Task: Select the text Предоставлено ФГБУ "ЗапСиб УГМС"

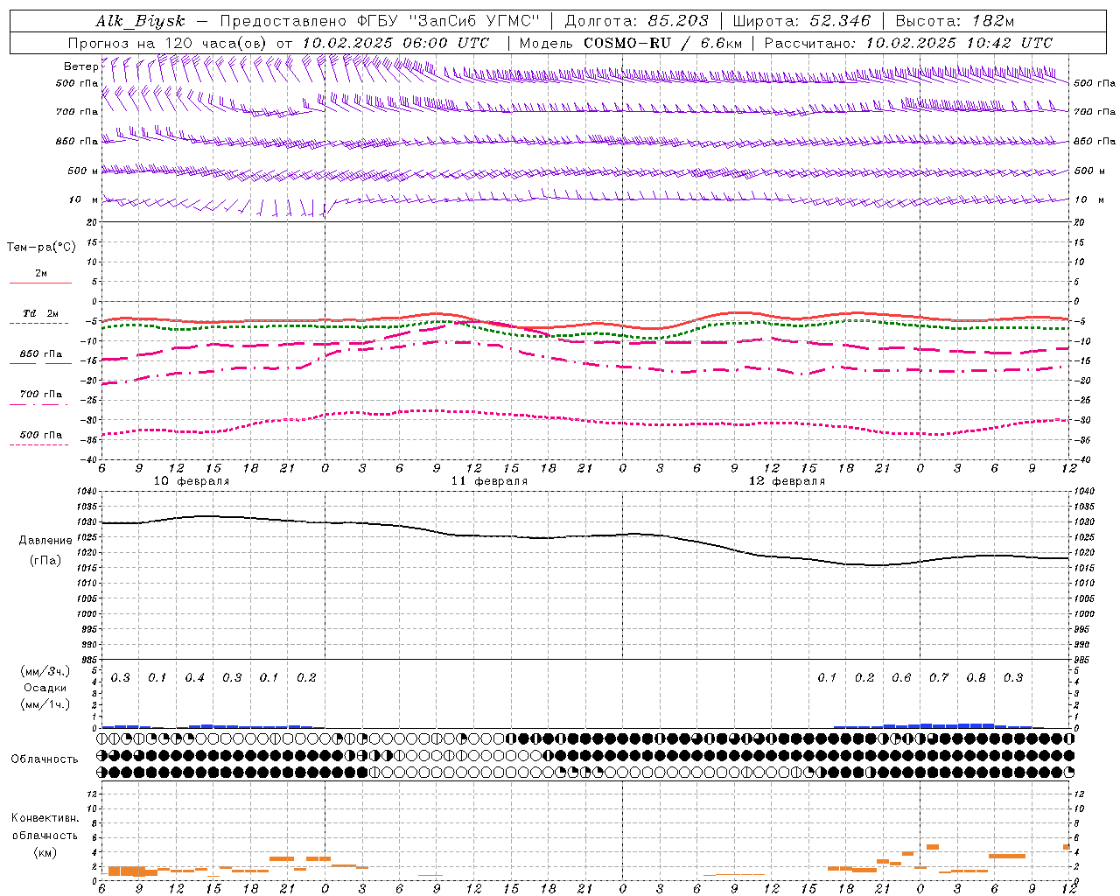Action: point(381,21)
